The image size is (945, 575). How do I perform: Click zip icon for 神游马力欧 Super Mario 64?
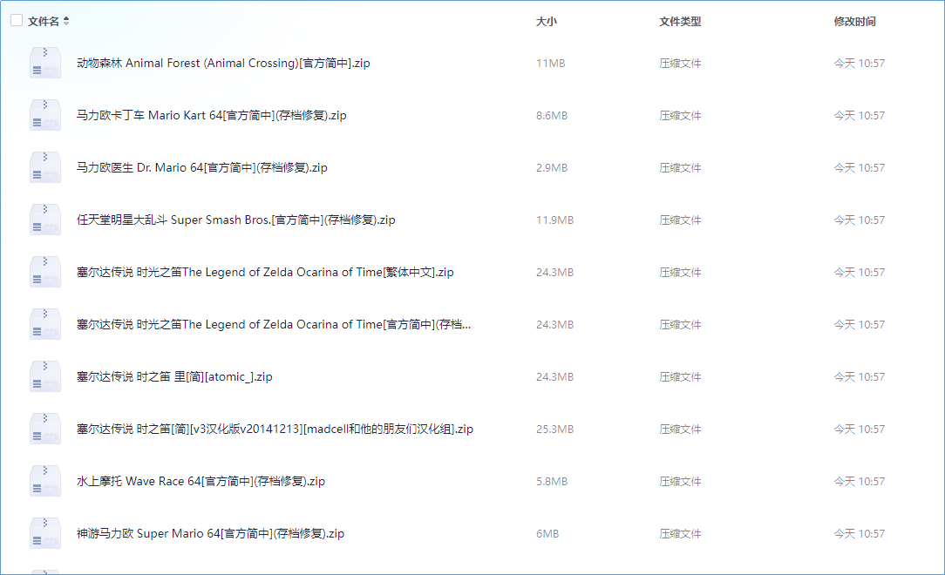coord(45,534)
